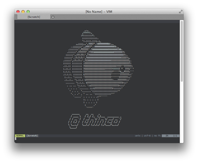The width and height of the screenshot is (198, 163).
Task: Click the unix file format label
Action: tap(138, 136)
